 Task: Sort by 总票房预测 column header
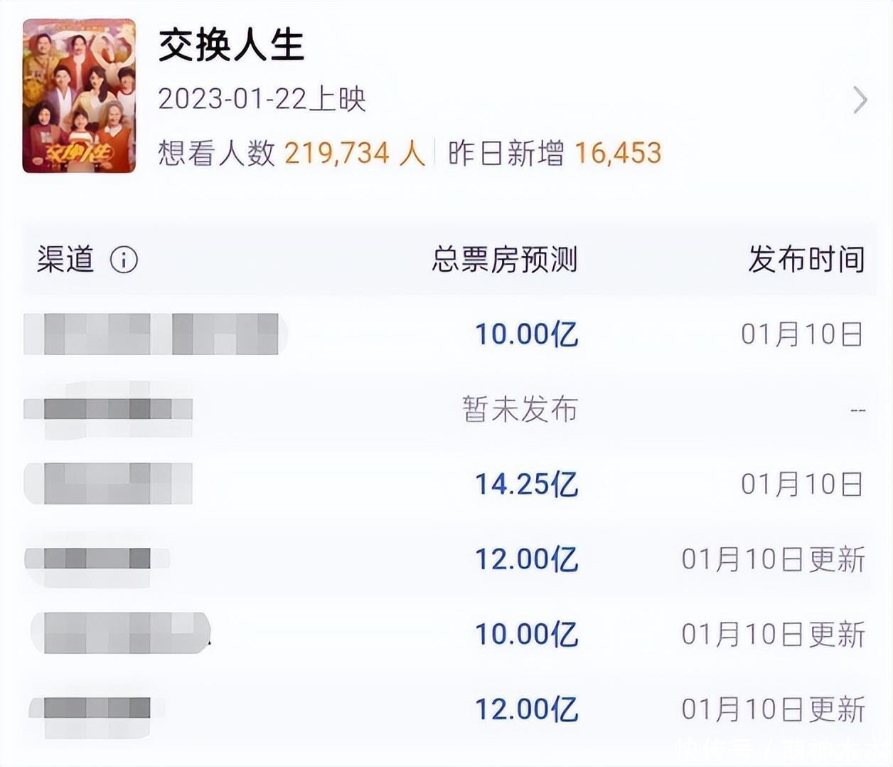click(504, 260)
